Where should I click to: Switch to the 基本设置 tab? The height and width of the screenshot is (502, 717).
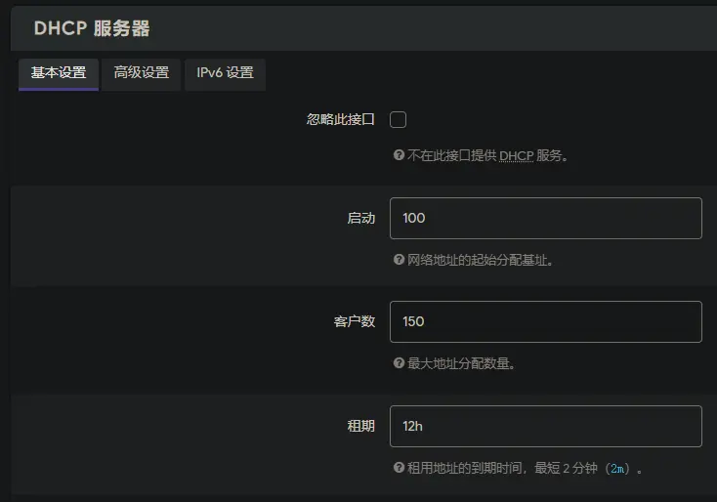coord(59,73)
